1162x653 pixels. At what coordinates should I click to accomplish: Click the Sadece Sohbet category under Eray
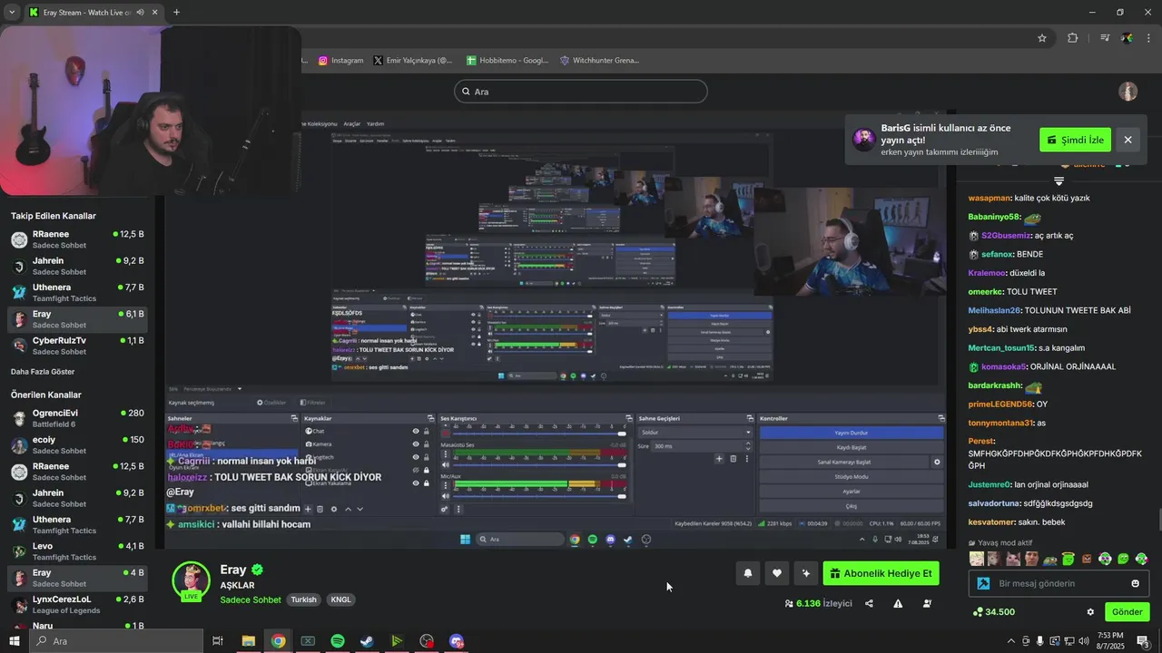(x=251, y=599)
